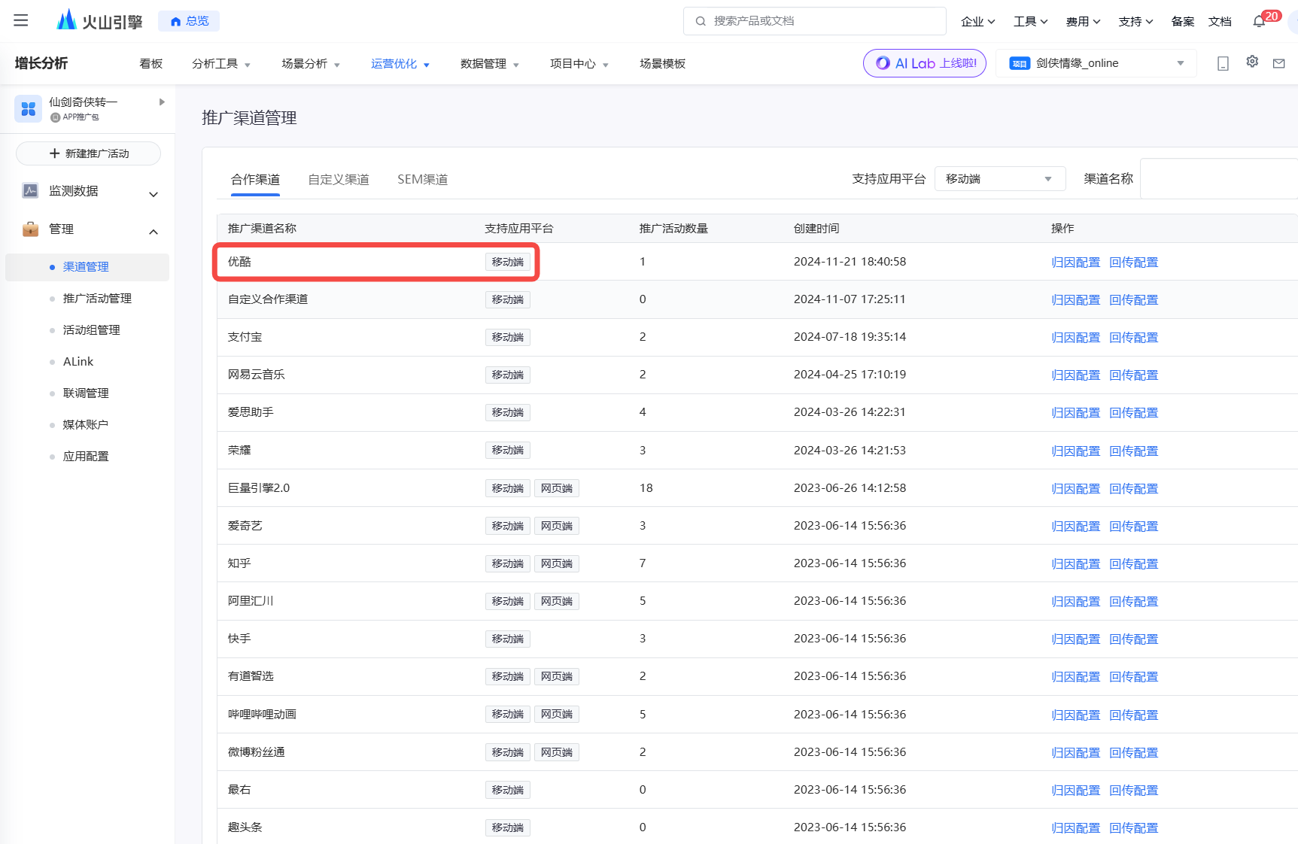Click the 创建时间 column header

pyautogui.click(x=816, y=229)
